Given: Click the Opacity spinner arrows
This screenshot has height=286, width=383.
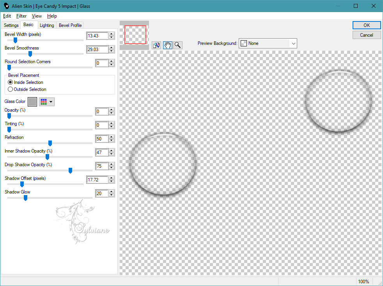Looking at the screenshot, I should coord(112,112).
